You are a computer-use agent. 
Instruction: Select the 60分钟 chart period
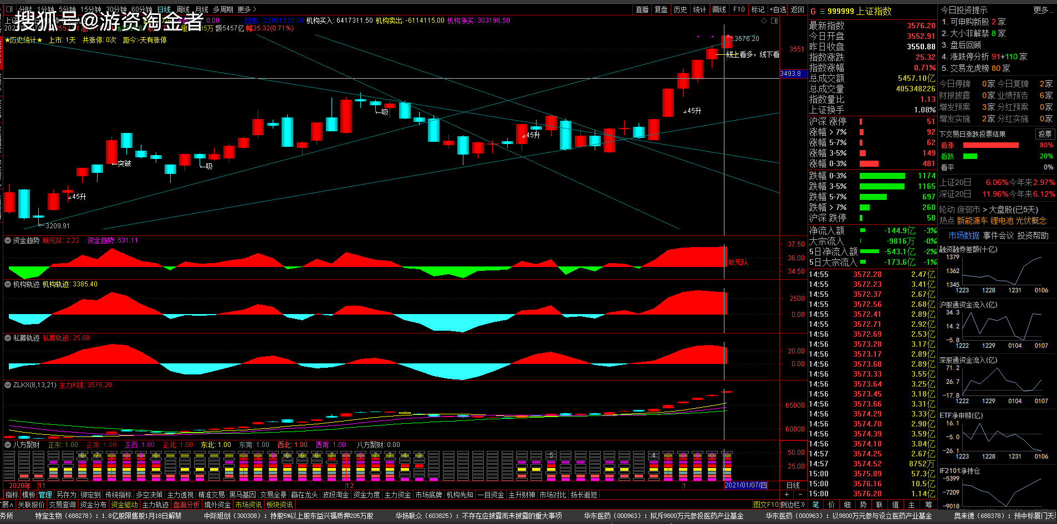pos(142,9)
